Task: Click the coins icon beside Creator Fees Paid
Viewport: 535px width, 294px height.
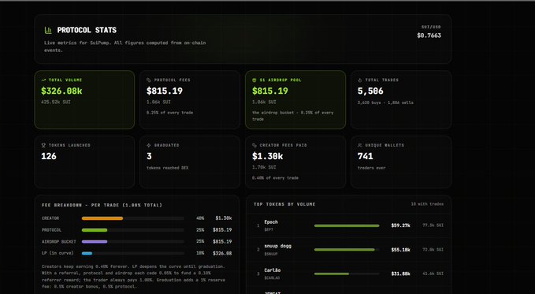Action: [254, 146]
